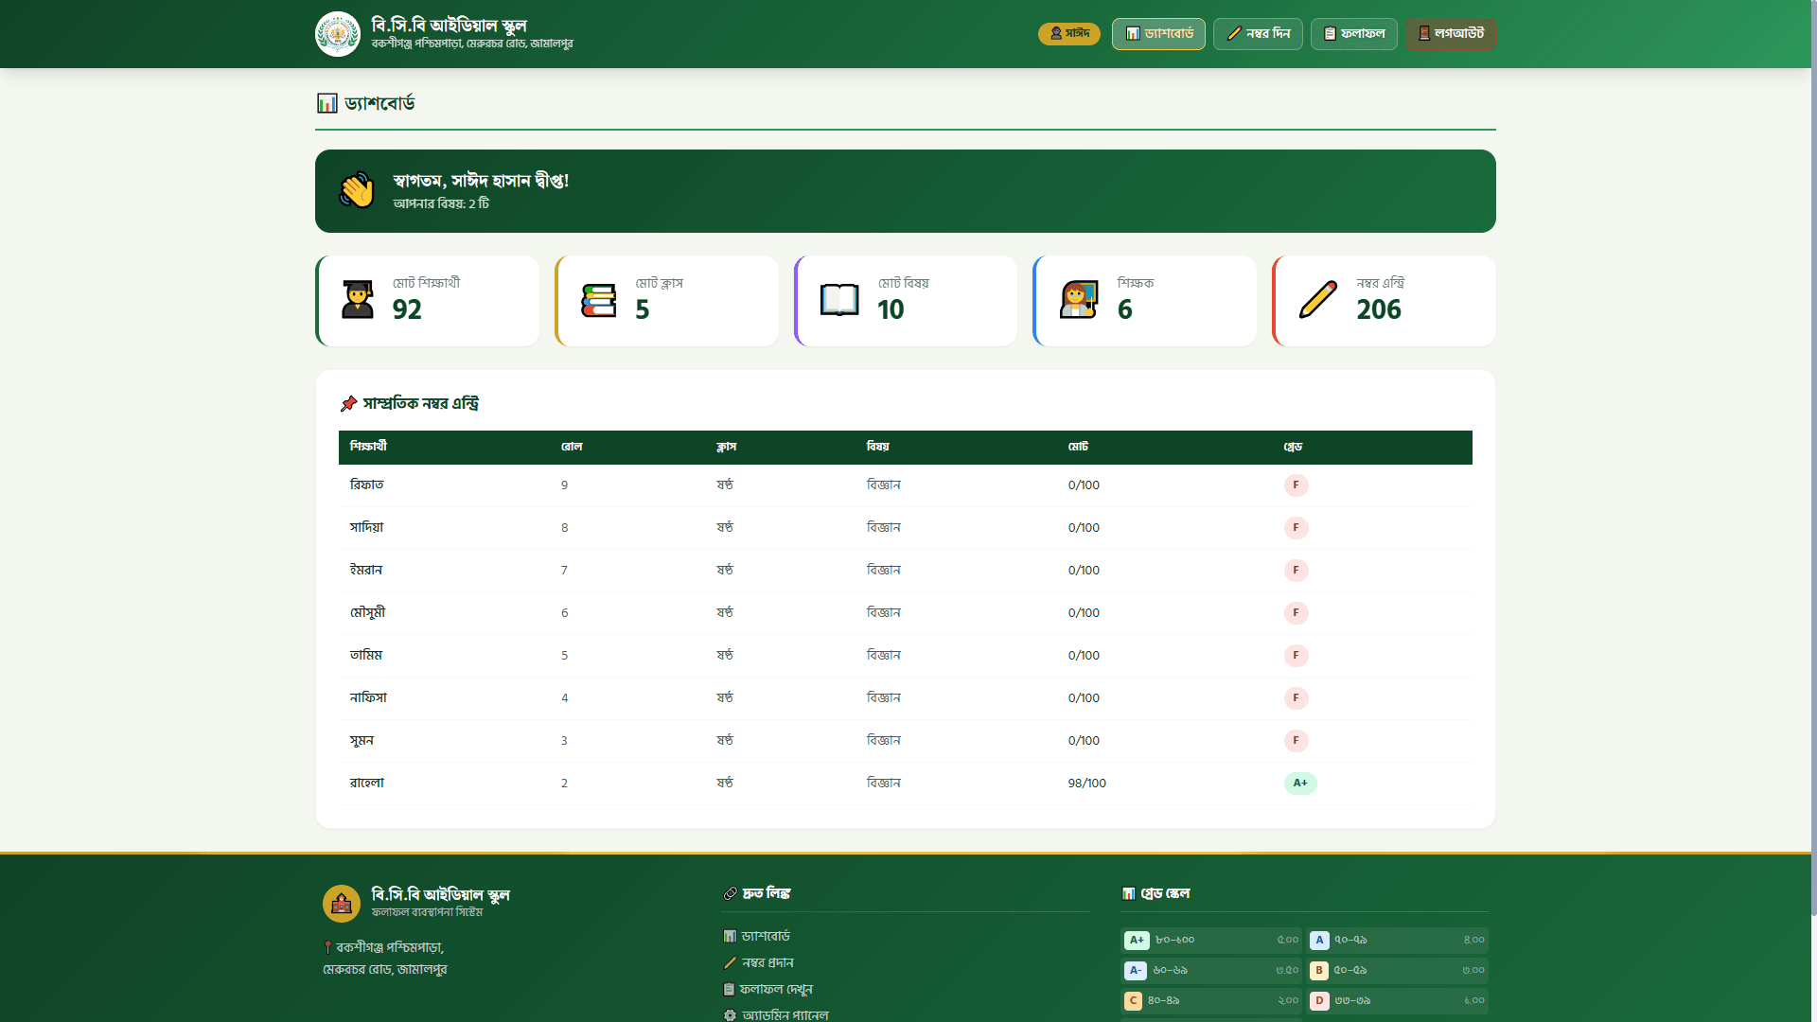
Task: Click the link icon beside দ্রুত লিঙ্ক
Action: click(730, 893)
